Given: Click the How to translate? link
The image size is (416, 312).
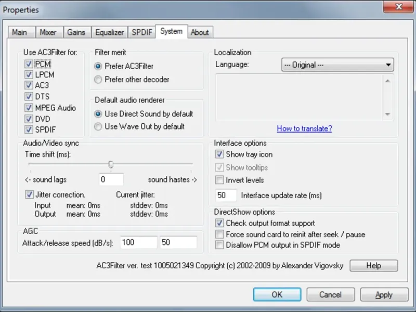Looking at the screenshot, I should pyautogui.click(x=304, y=128).
